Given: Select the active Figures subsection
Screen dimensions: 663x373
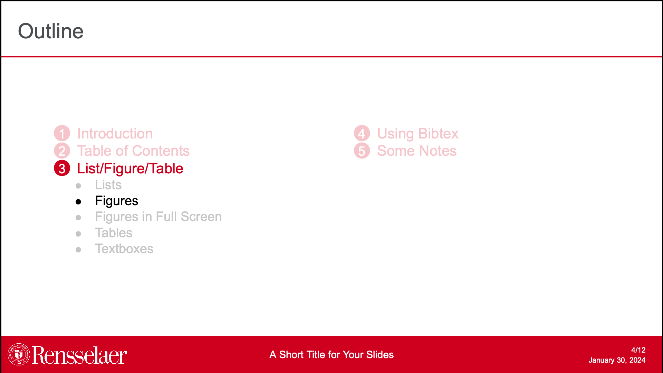Looking at the screenshot, I should [x=116, y=201].
